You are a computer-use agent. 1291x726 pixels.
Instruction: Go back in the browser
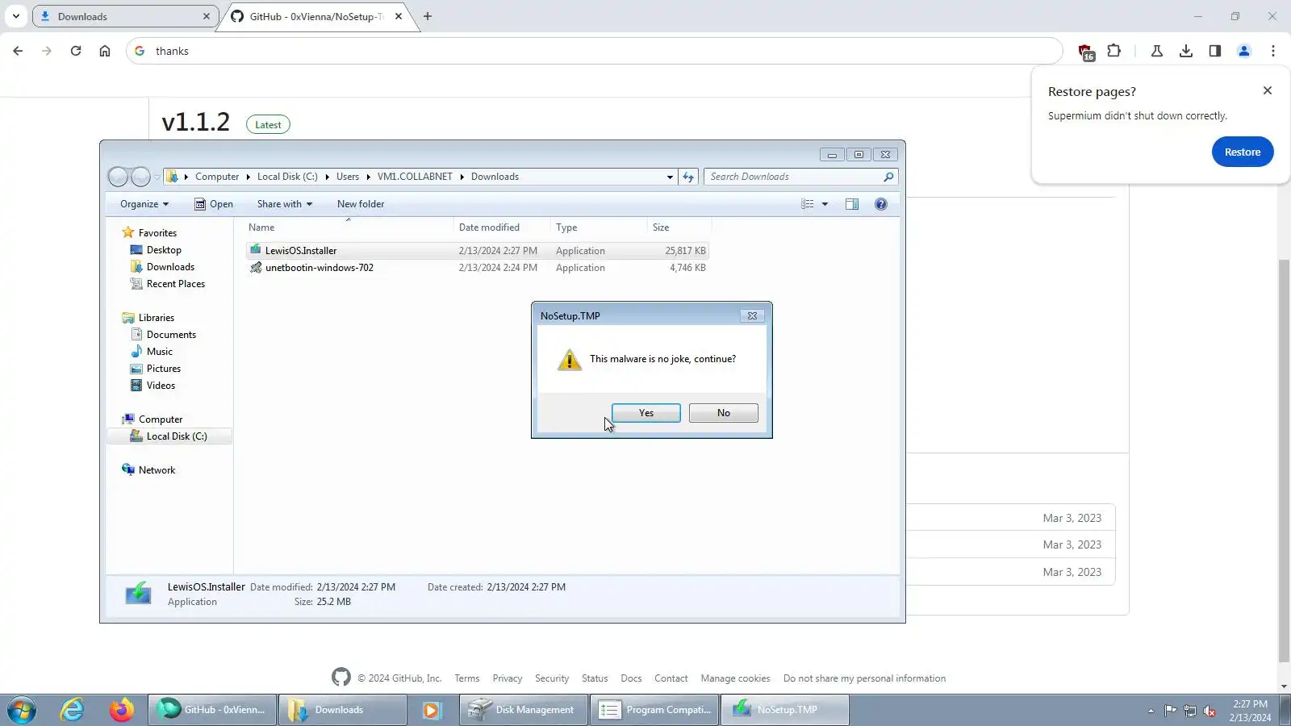(18, 51)
